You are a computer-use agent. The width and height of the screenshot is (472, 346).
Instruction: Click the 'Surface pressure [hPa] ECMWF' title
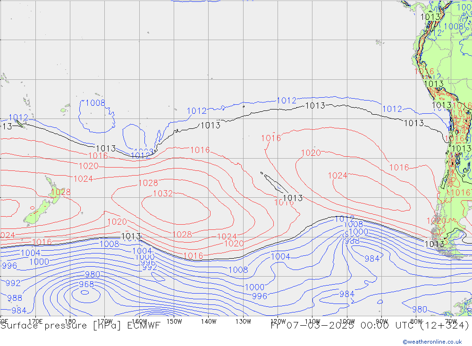coord(80,326)
